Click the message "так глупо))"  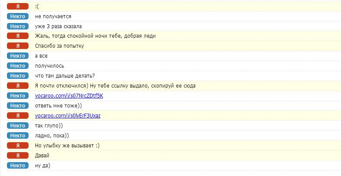click(48, 126)
